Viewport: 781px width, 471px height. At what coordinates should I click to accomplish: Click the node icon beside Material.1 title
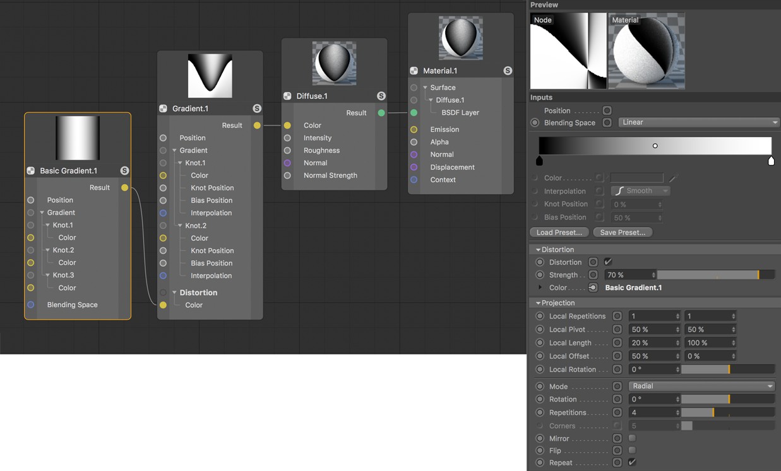pos(414,71)
